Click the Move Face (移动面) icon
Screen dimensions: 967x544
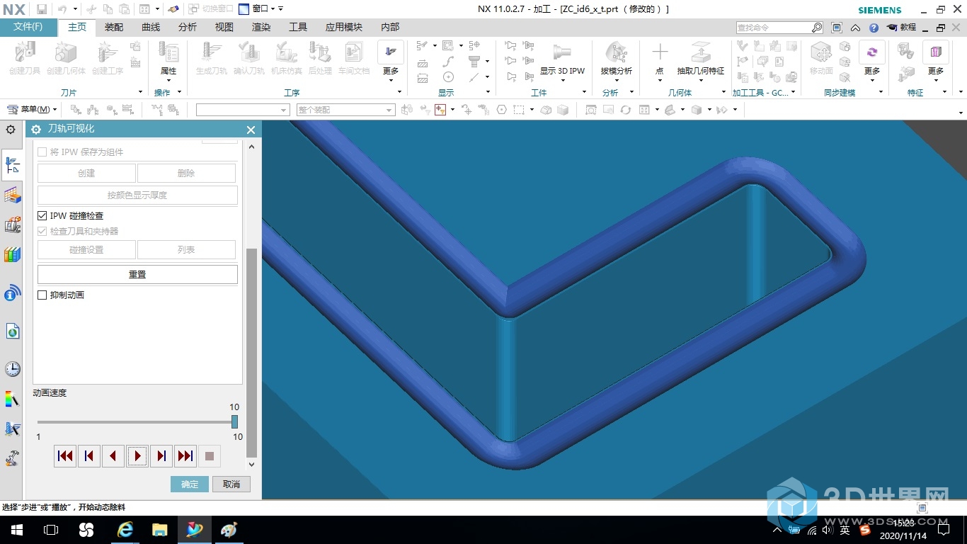821,57
